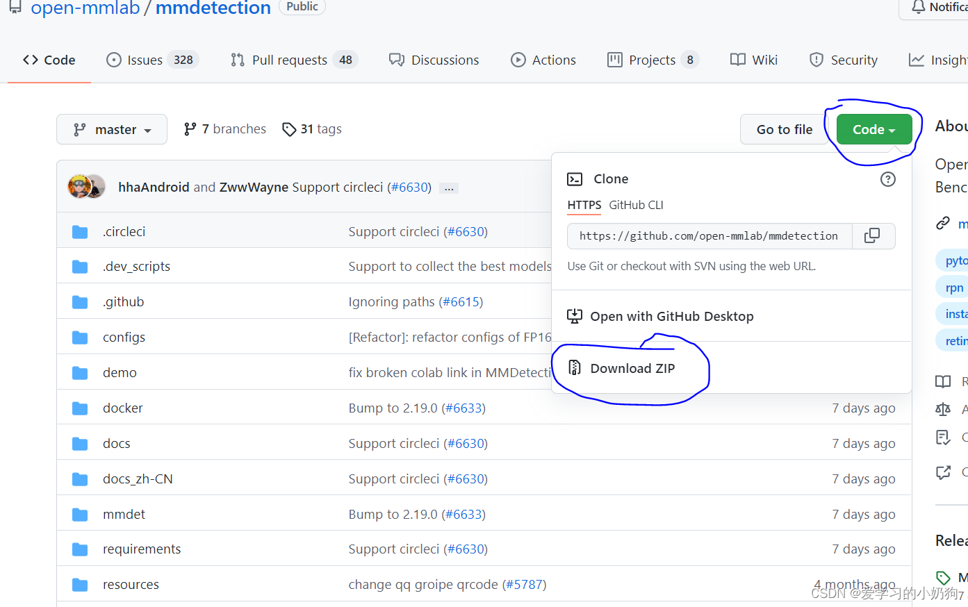Open the Issues tab
This screenshot has height=607, width=968.
152,60
